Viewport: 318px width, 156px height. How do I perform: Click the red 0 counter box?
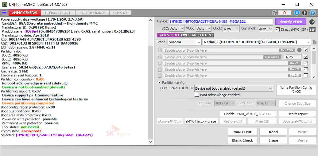tap(284, 13)
